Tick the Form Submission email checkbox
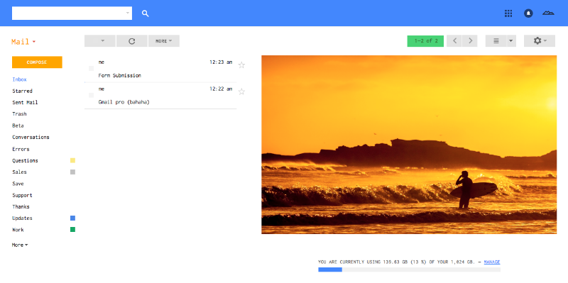The width and height of the screenshot is (568, 283). [x=92, y=68]
